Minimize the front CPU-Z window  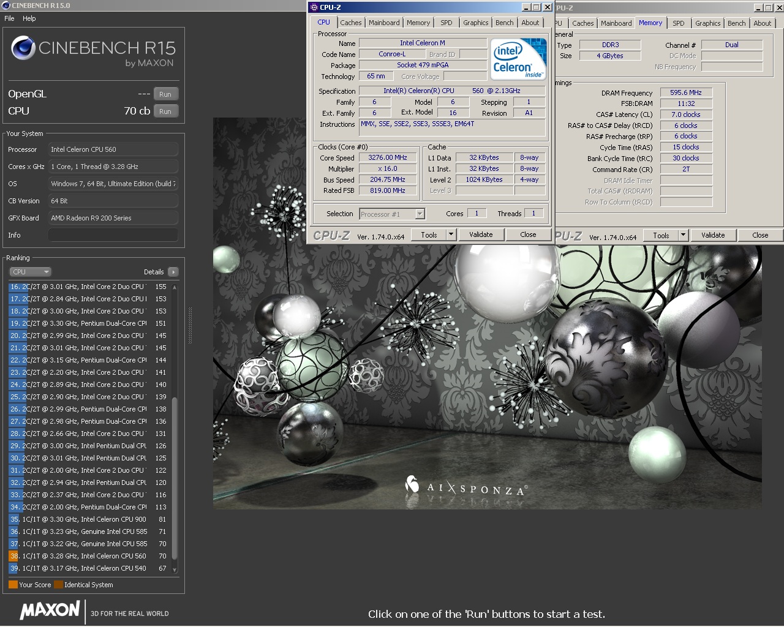coord(526,7)
